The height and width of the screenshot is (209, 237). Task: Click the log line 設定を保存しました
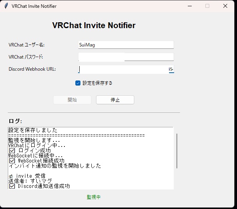point(33,130)
